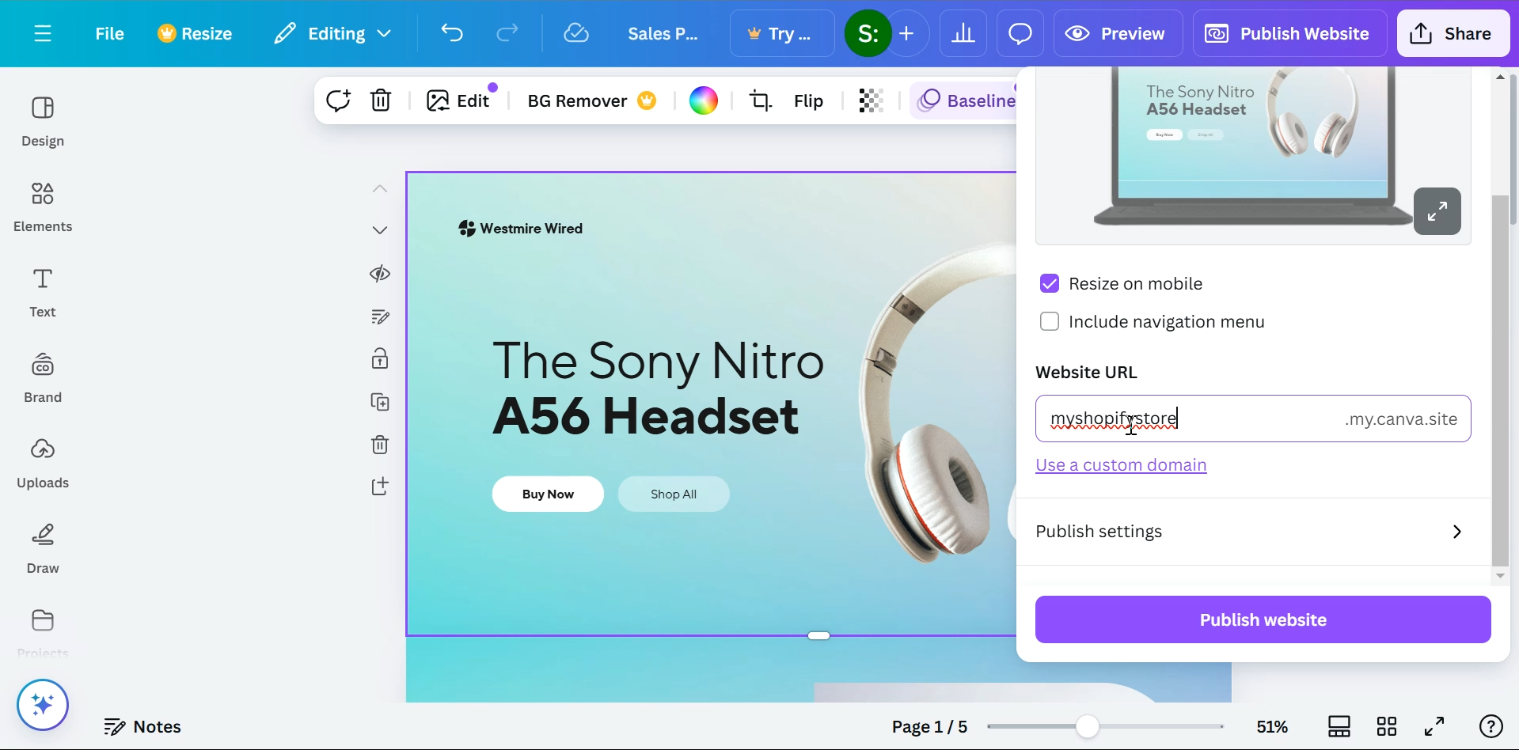1519x750 pixels.
Task: Add a new page icon
Action: [x=380, y=487]
